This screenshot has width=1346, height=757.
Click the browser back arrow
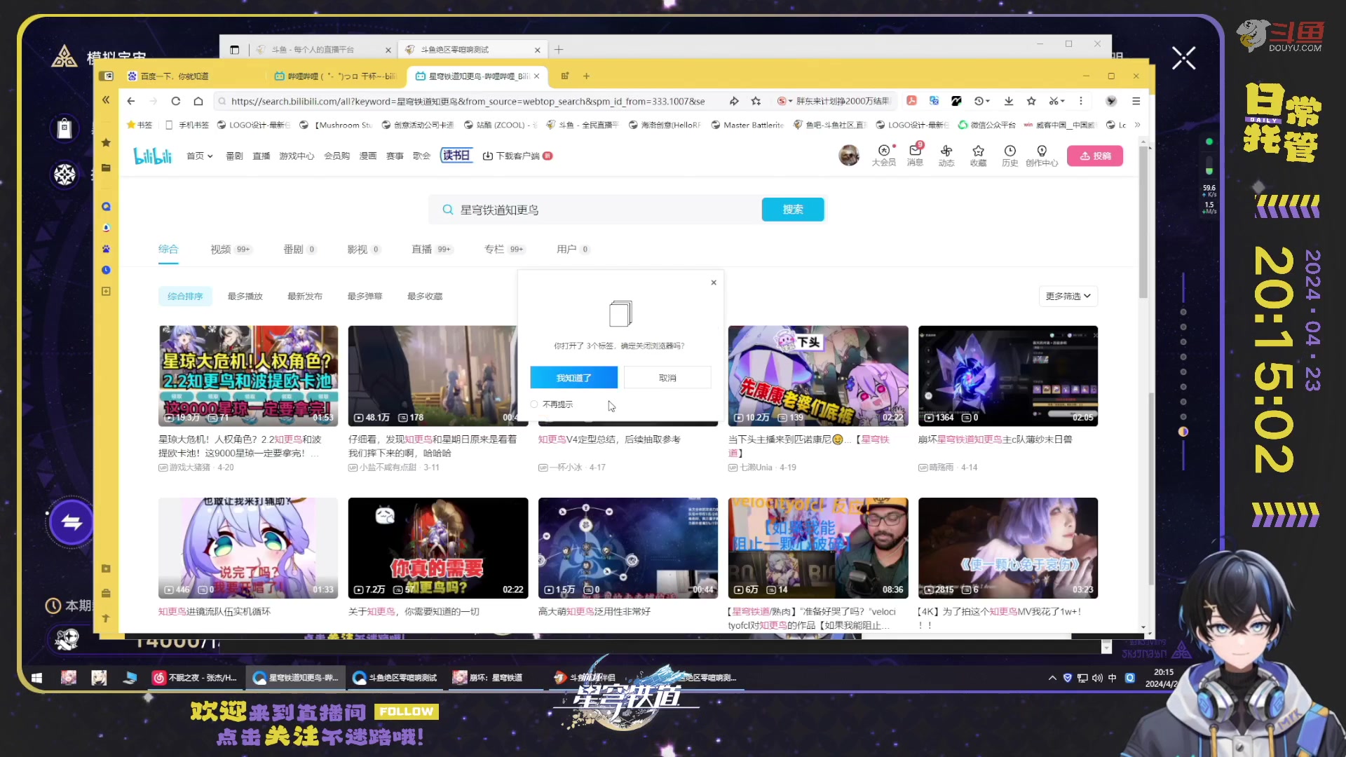[x=131, y=101]
